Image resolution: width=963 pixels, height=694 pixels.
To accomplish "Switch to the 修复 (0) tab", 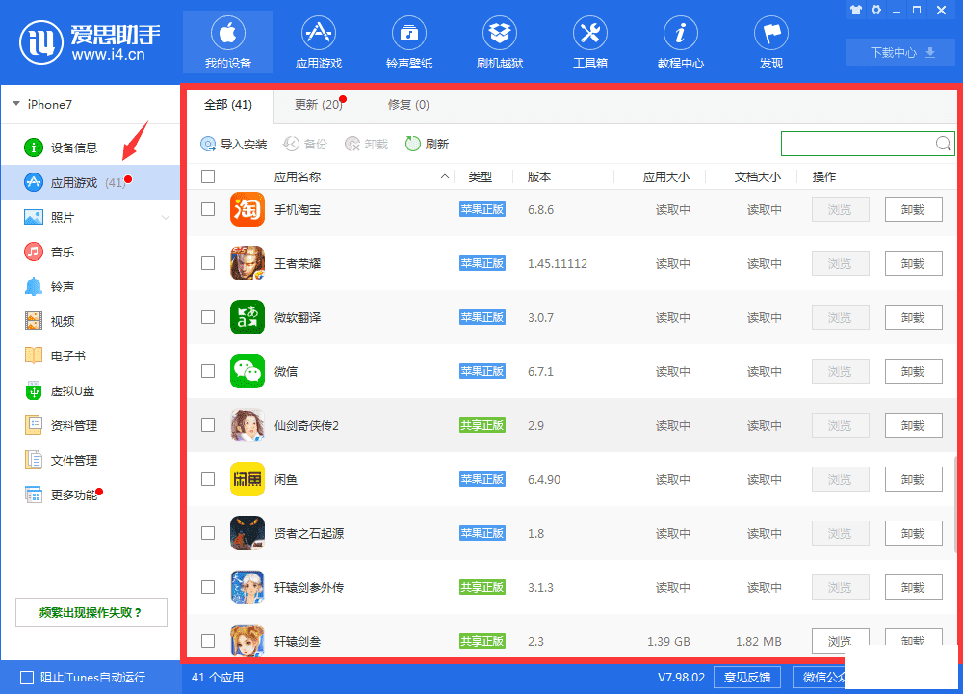I will (408, 105).
